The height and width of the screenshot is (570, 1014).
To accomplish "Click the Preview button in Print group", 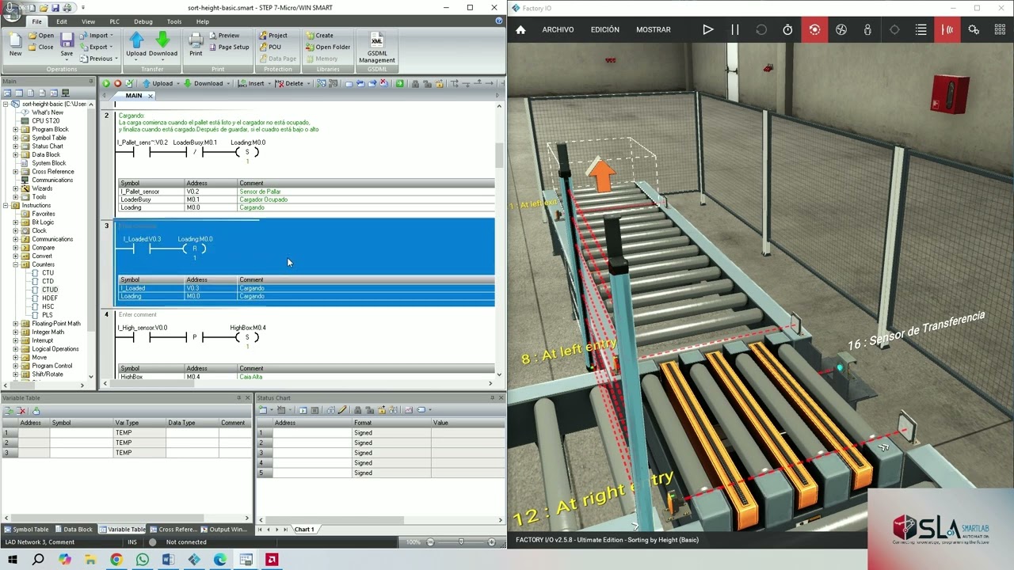I will click(224, 36).
